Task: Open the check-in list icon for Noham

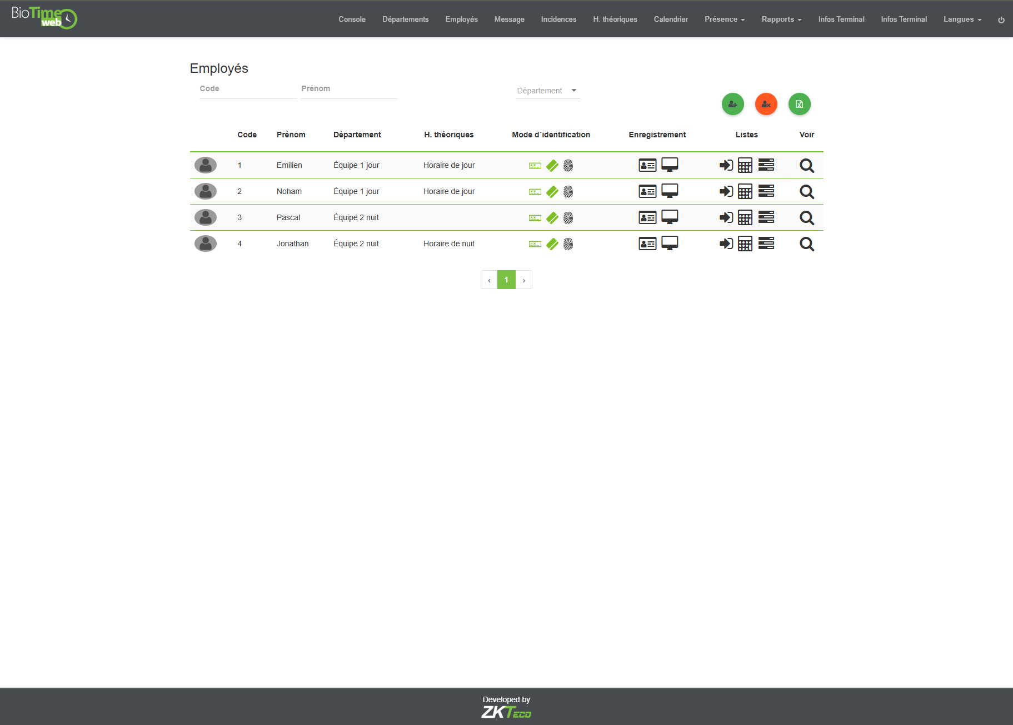Action: [x=726, y=191]
